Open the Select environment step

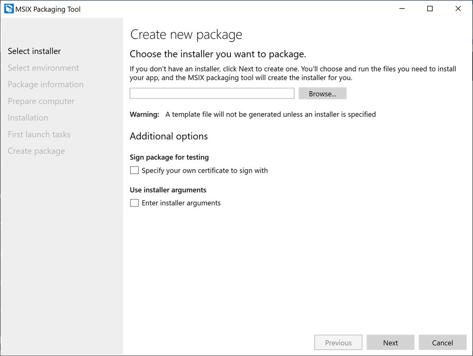43,68
